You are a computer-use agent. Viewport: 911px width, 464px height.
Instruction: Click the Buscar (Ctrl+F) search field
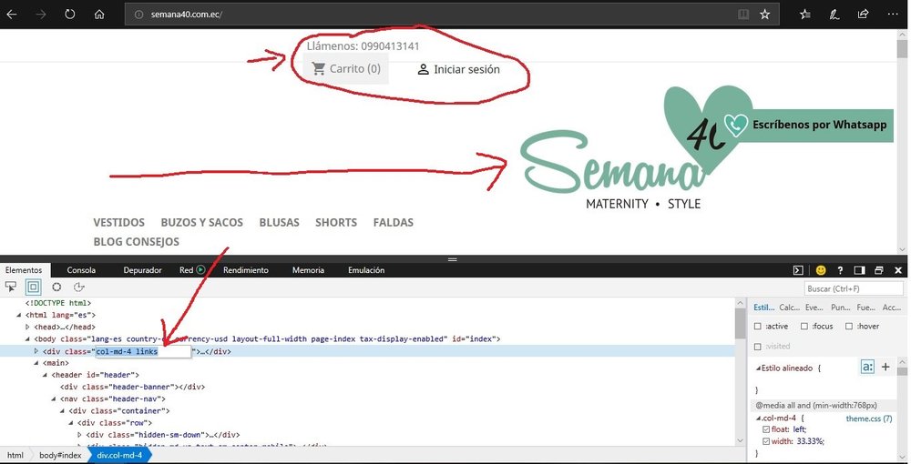(x=854, y=288)
